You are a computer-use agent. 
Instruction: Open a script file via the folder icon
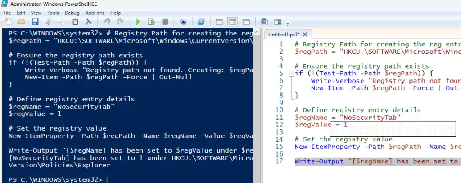pyautogui.click(x=22, y=22)
